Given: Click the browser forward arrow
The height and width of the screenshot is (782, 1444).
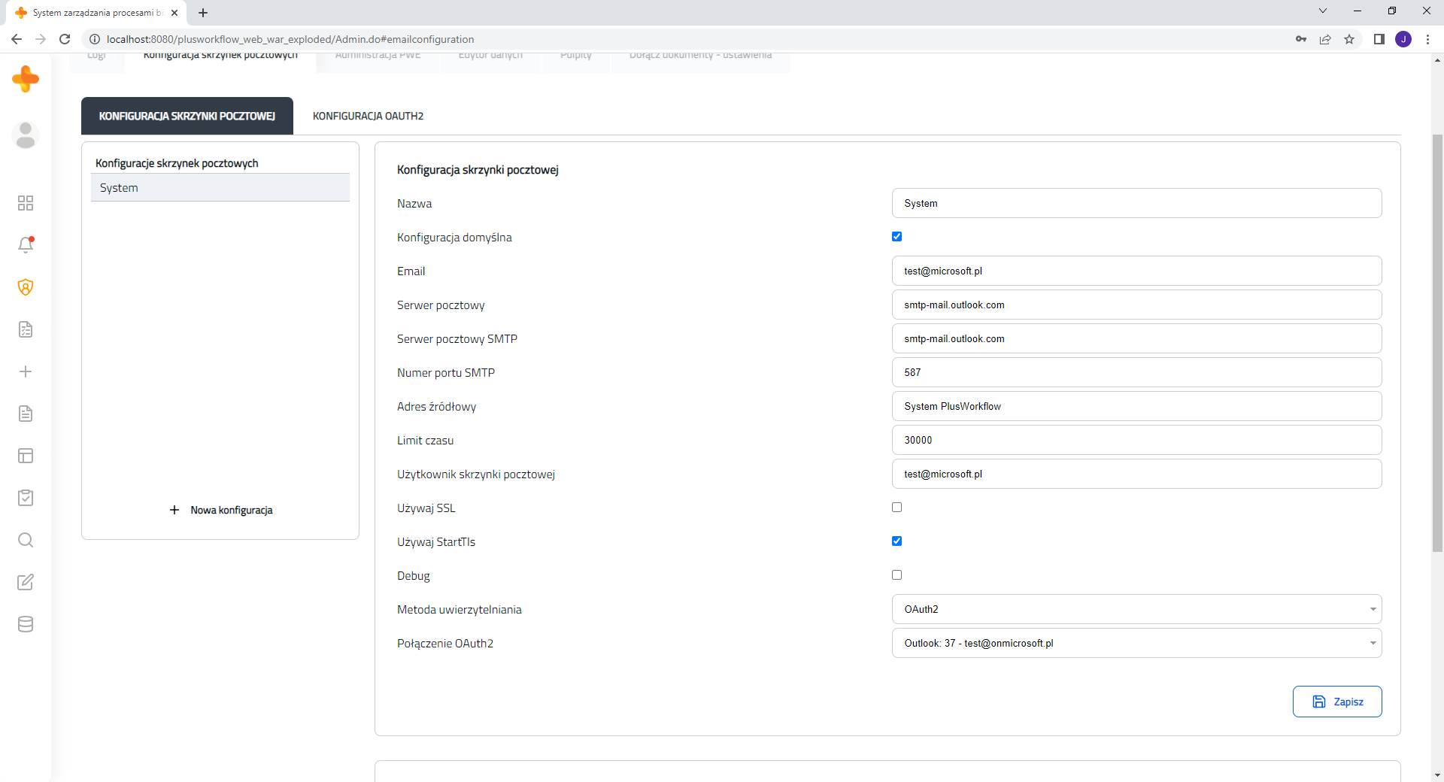Looking at the screenshot, I should [41, 39].
